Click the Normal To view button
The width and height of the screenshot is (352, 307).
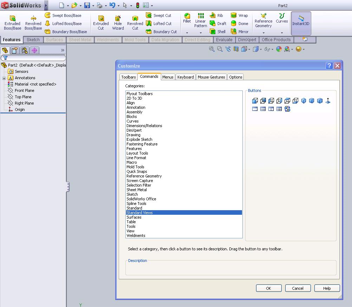pos(328,101)
